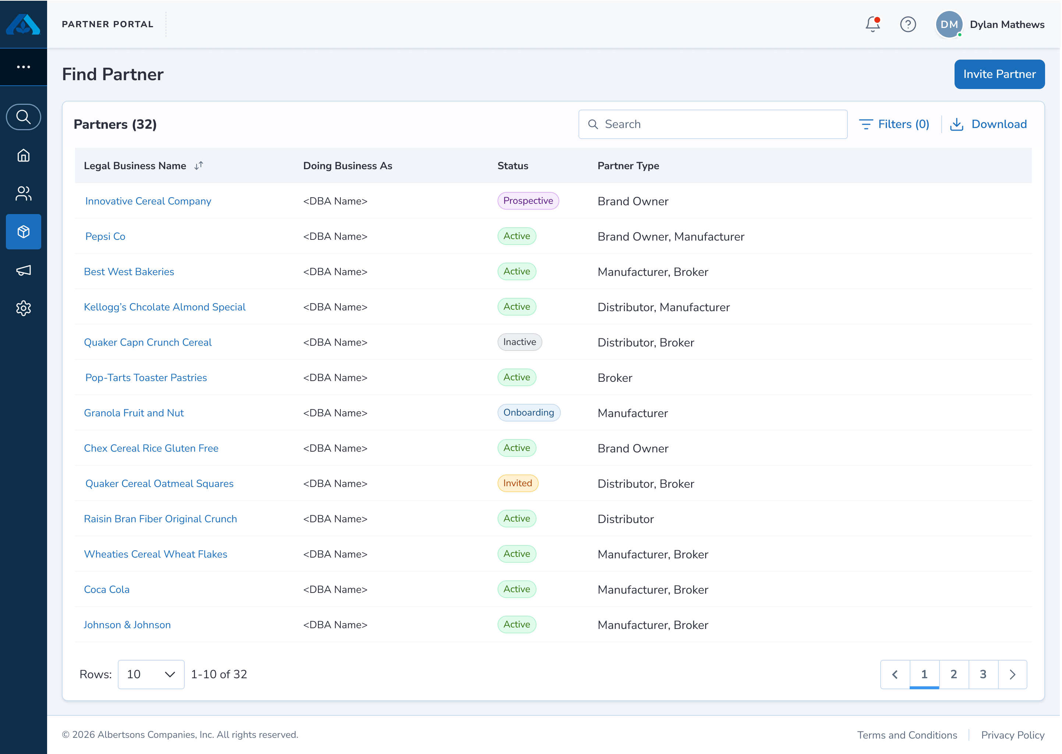
Task: Jump to page 3 in pagination
Action: 983,674
